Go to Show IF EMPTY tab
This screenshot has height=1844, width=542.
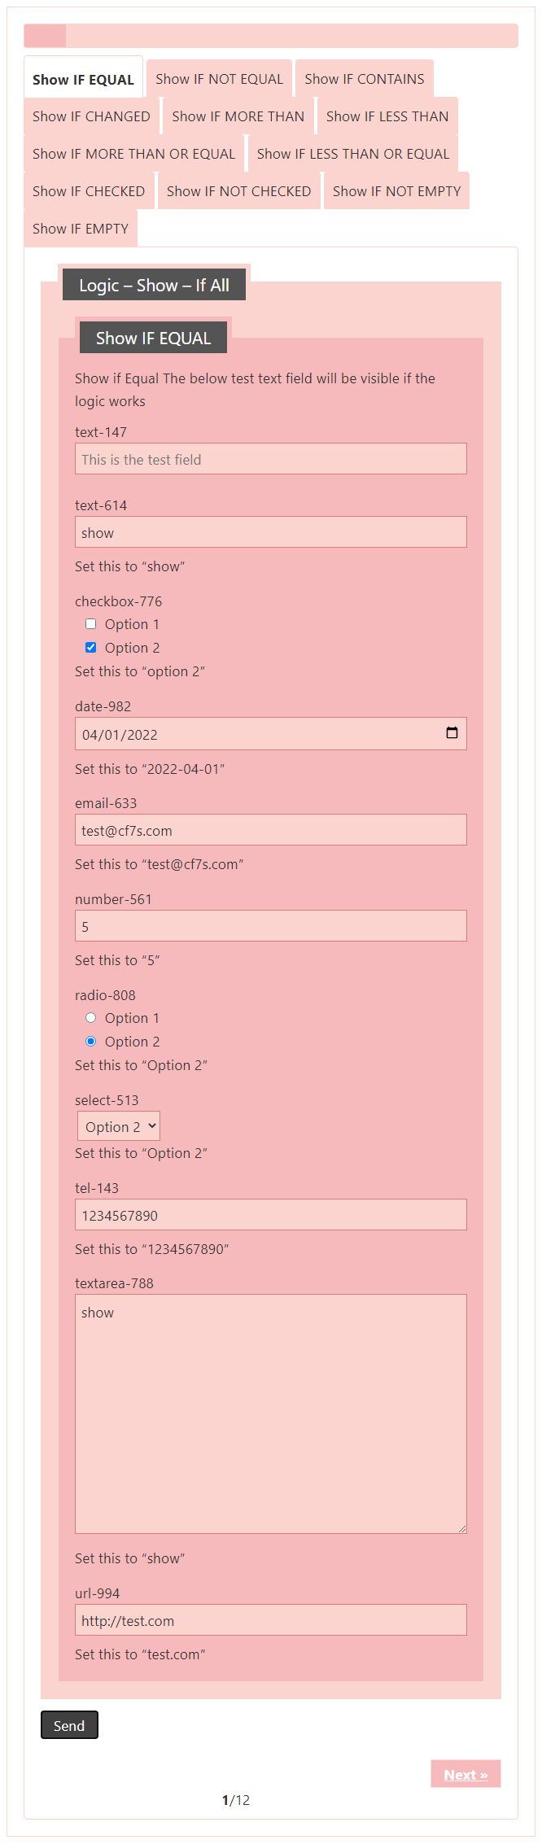(x=81, y=229)
